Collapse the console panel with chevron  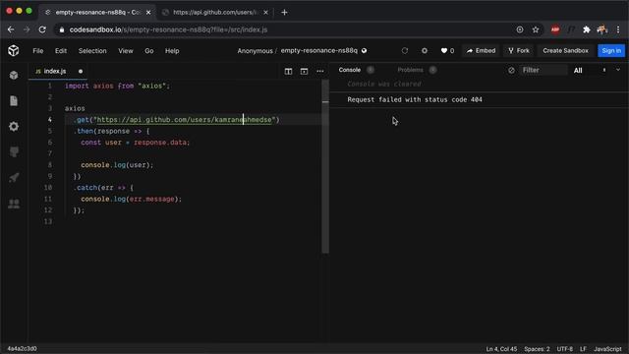click(618, 70)
